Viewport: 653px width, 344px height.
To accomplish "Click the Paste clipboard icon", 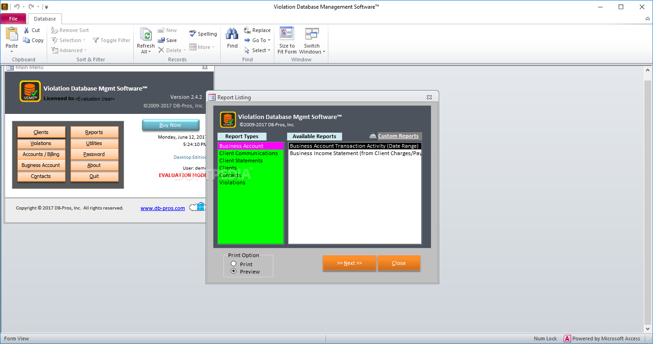I will point(11,34).
